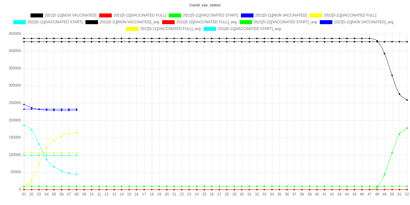Screen dimensions: 410x205
Task: Click green data point at week 52
Action: (x=407, y=128)
